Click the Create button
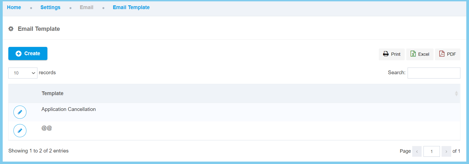This screenshot has width=469, height=164. 28,54
